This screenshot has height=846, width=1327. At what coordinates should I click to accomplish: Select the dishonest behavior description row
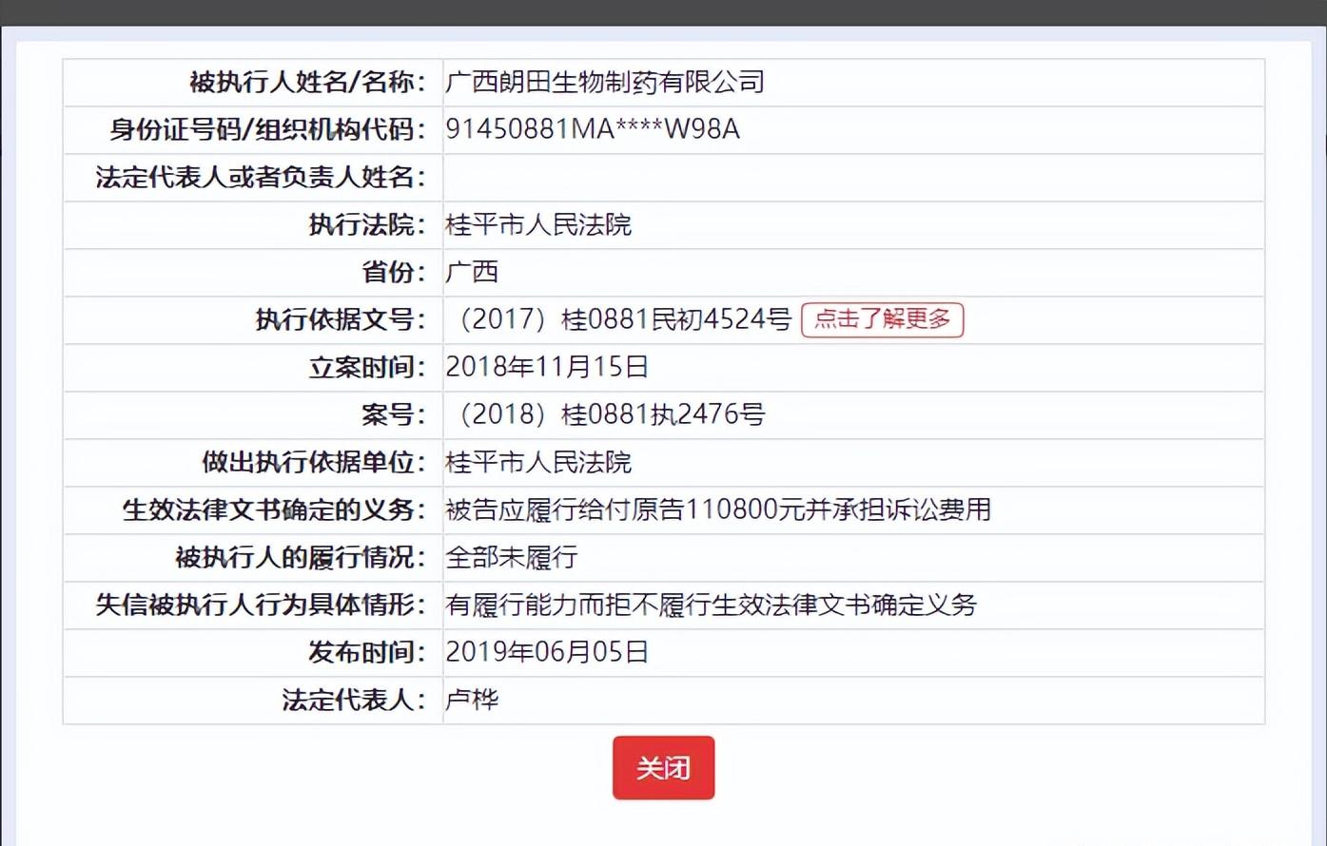[711, 606]
